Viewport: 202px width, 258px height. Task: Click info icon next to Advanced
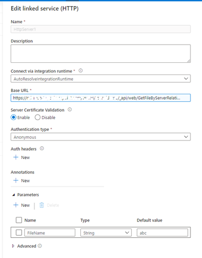[x=40, y=246]
